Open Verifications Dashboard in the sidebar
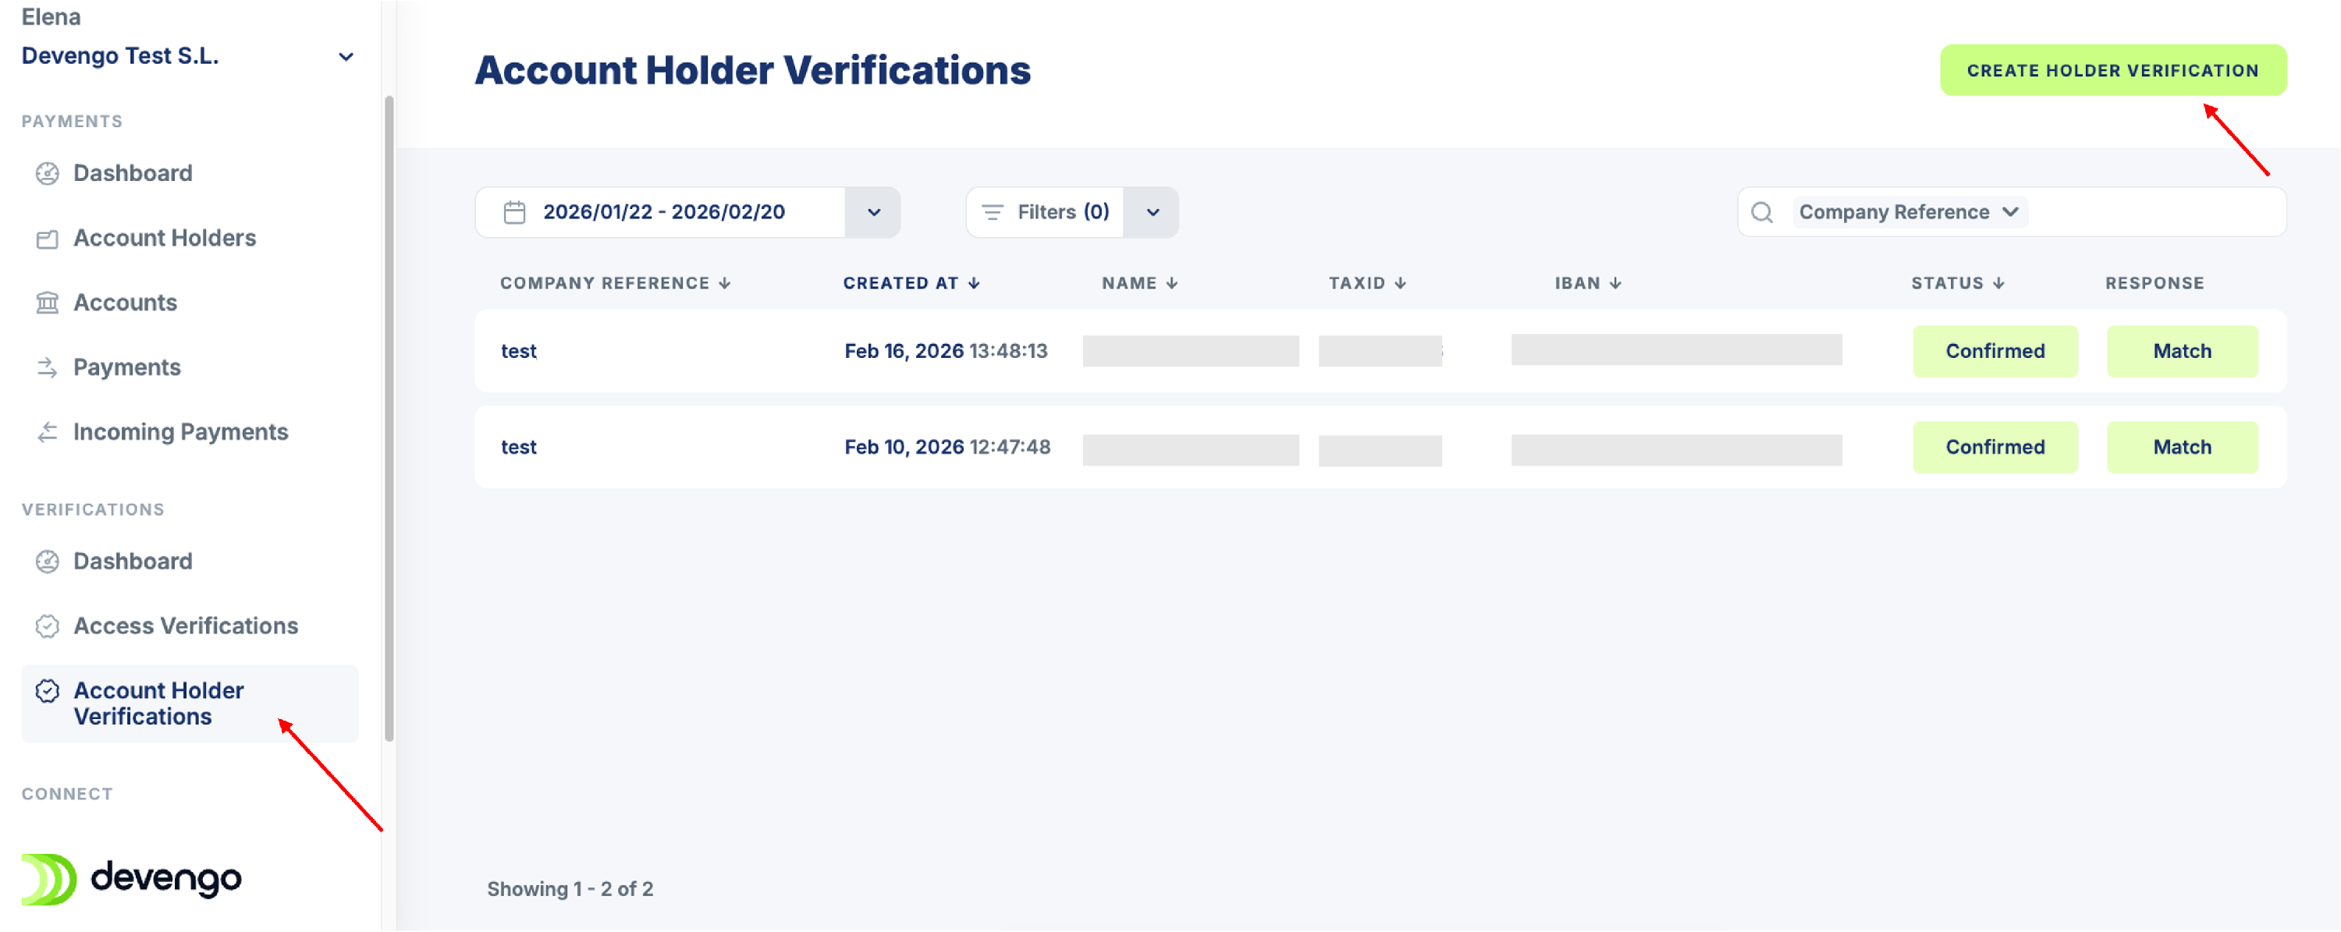The width and height of the screenshot is (2341, 932). [133, 562]
